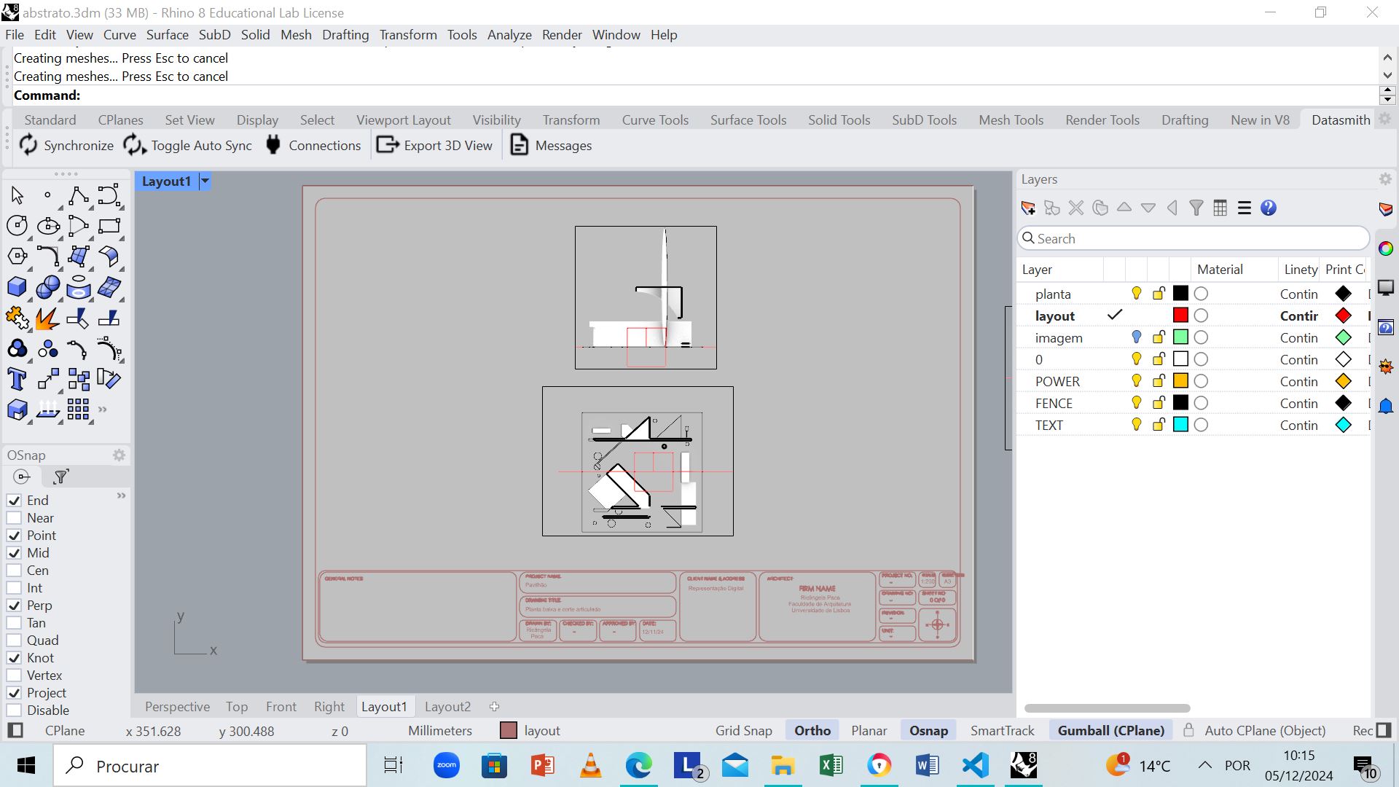Image resolution: width=1399 pixels, height=787 pixels.
Task: Open the Sun panel icon
Action: coord(1386,367)
